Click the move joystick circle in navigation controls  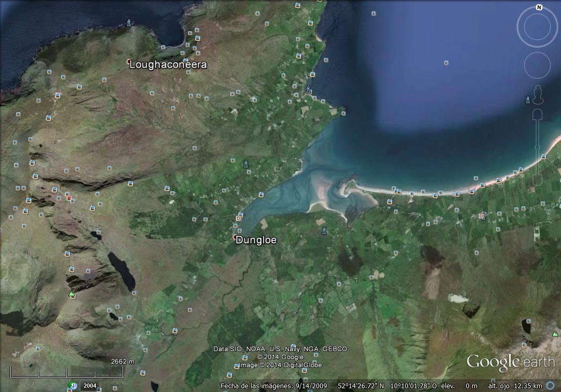point(537,65)
